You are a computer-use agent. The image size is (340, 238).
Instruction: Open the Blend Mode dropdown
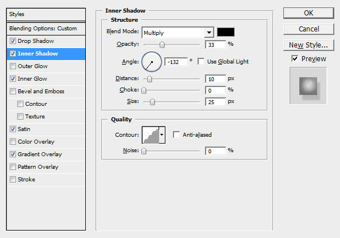[178, 33]
